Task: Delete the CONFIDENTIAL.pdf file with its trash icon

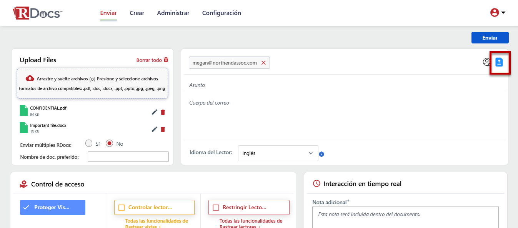Action: coord(163,112)
